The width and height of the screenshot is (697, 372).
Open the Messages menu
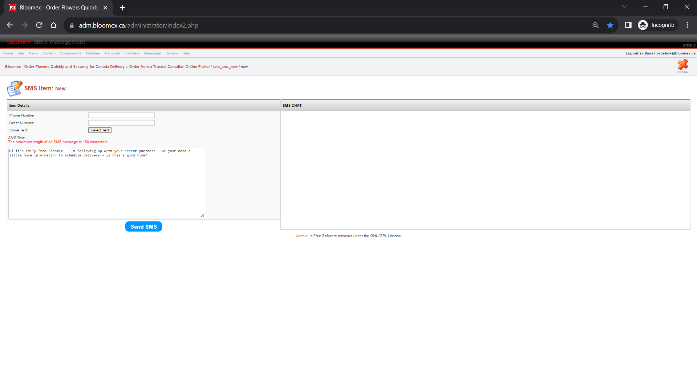[x=152, y=53]
